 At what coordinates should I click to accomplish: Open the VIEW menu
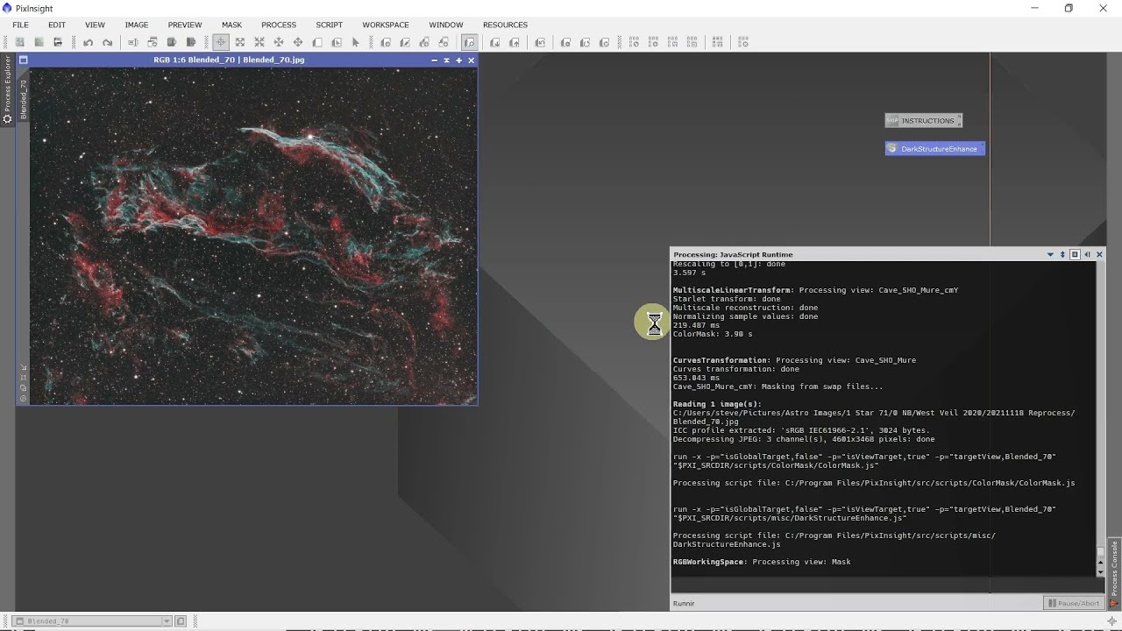click(x=95, y=25)
